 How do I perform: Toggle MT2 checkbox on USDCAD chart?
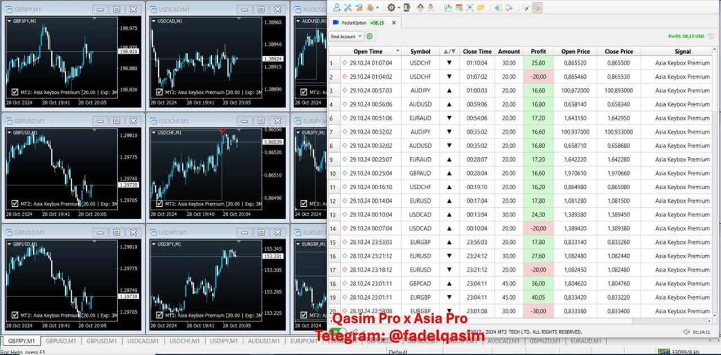[159, 92]
